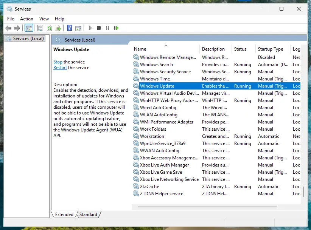Screen dimensions: 311x230
Task: Select the Work Folders service name
Action: (153, 129)
